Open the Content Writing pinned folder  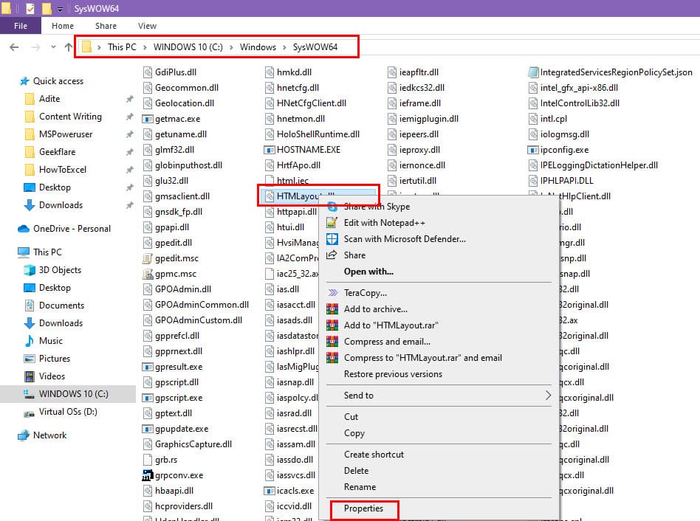[x=70, y=117]
